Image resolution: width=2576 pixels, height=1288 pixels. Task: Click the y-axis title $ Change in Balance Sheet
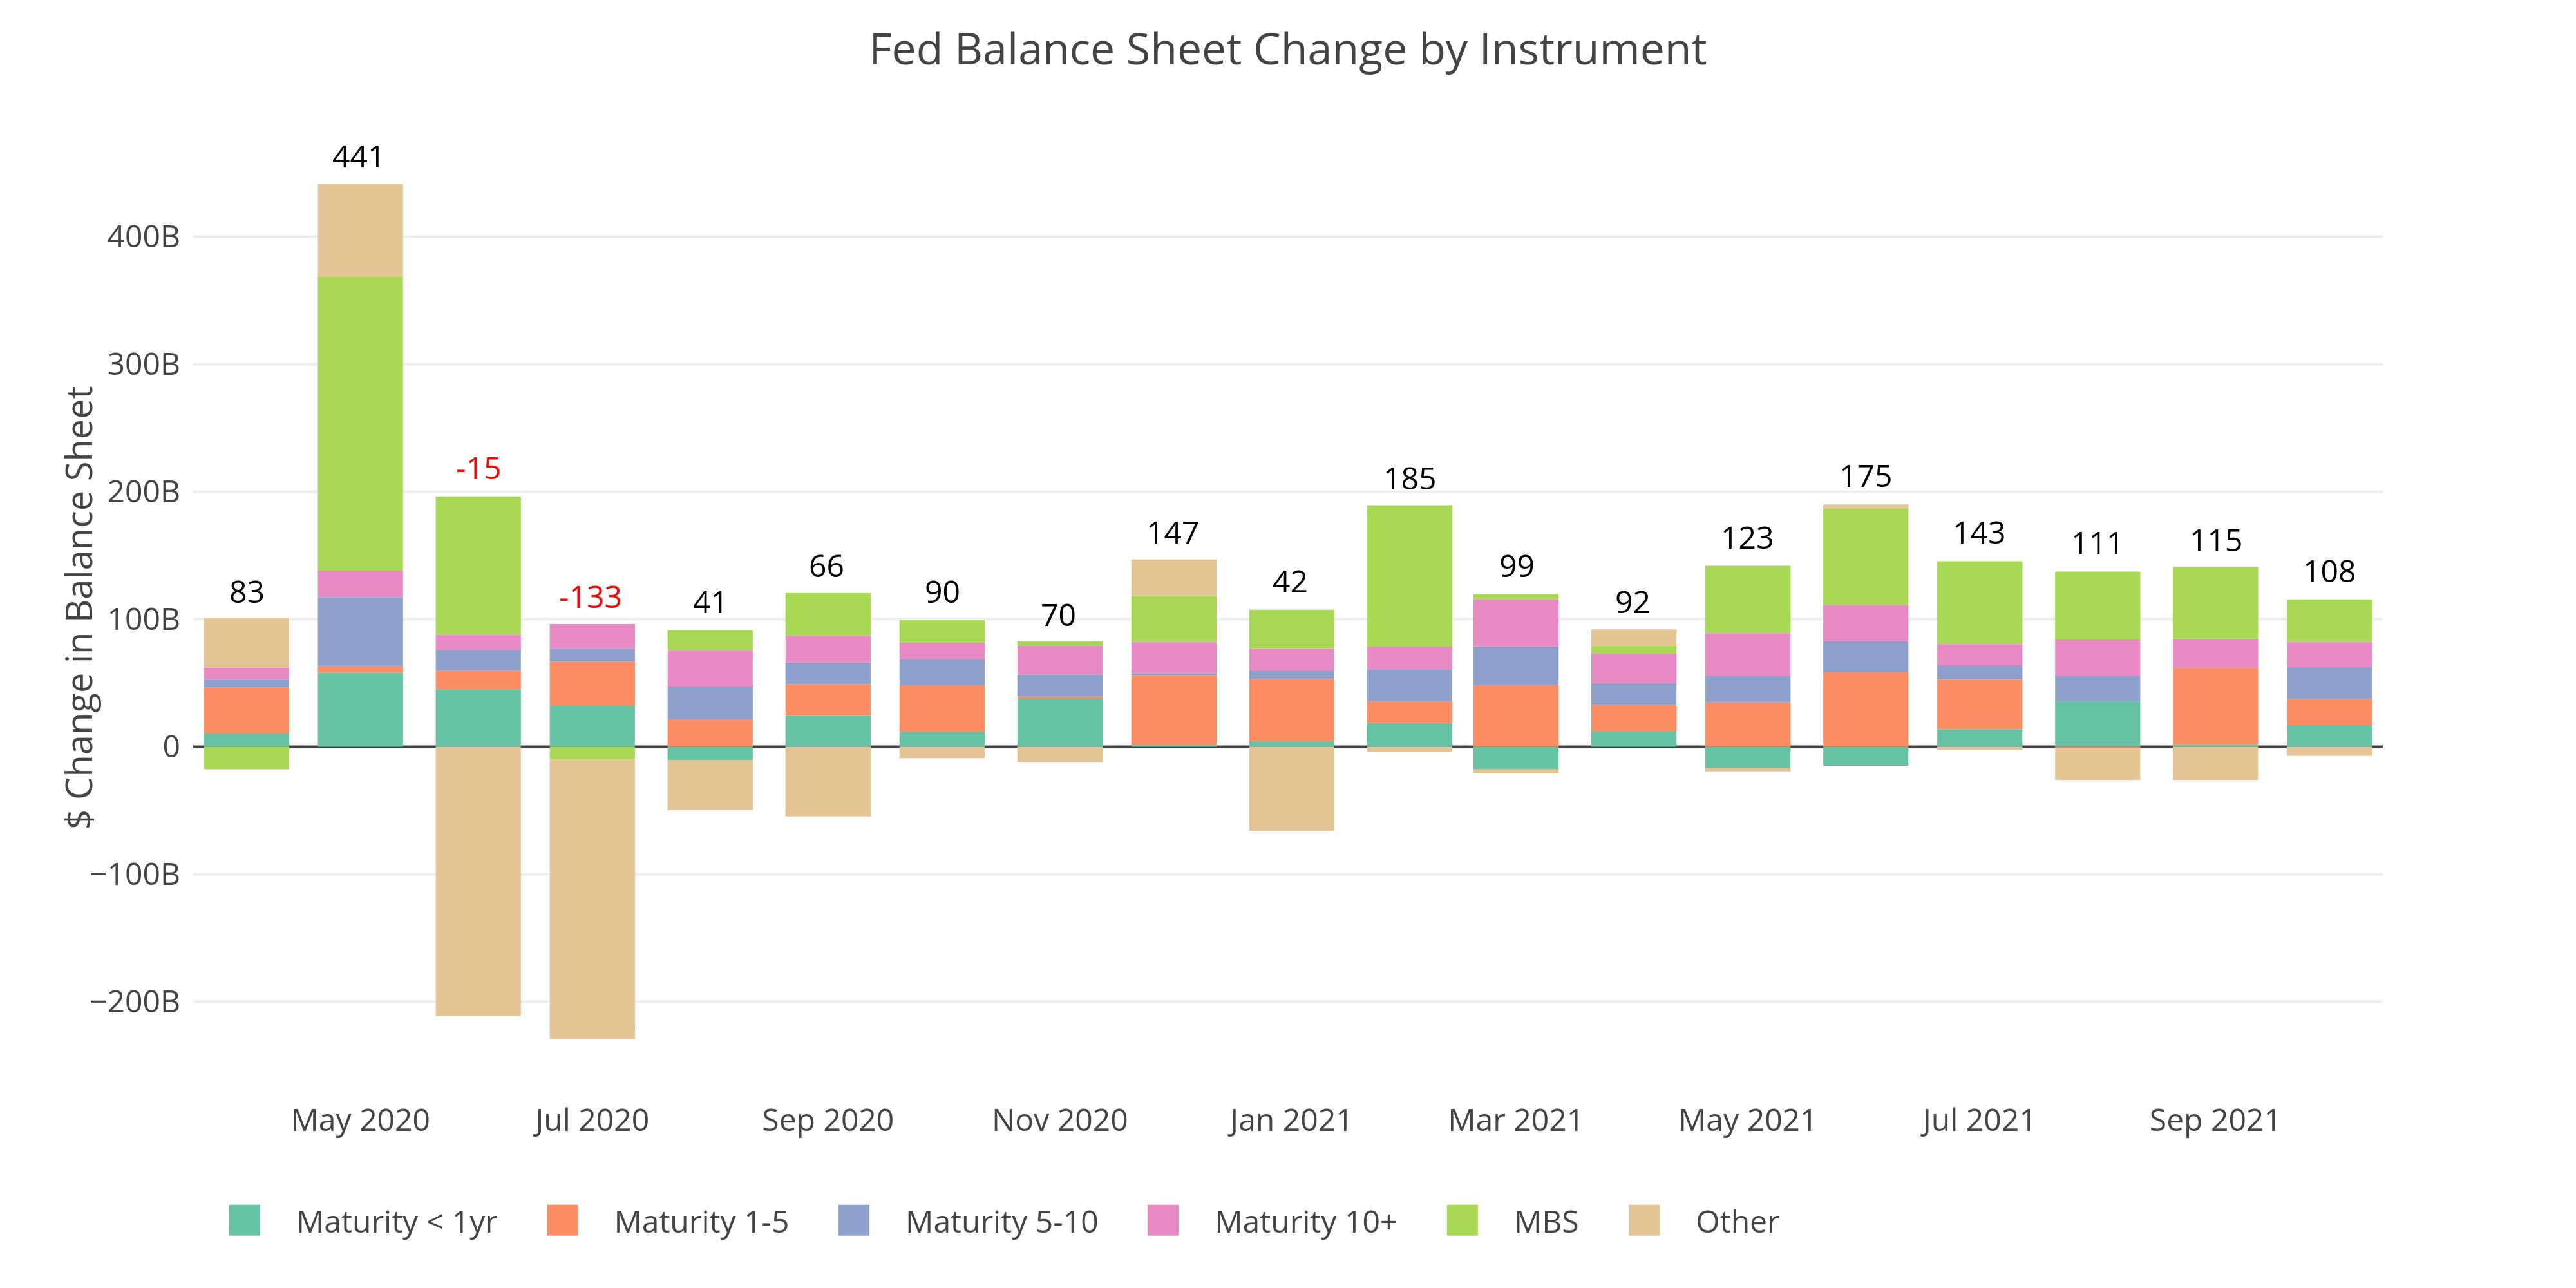[x=80, y=607]
